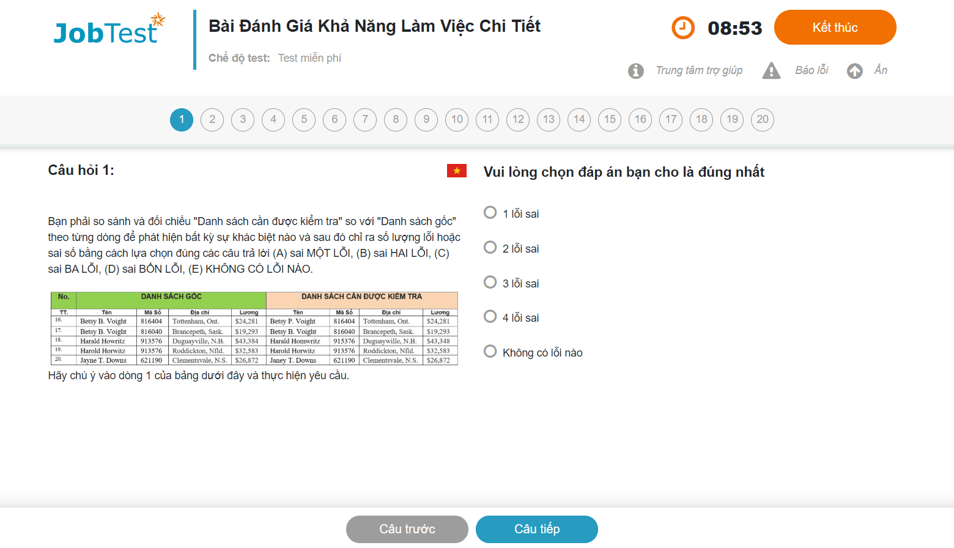Pick the "Không có lỗi nào" answer

tap(490, 352)
